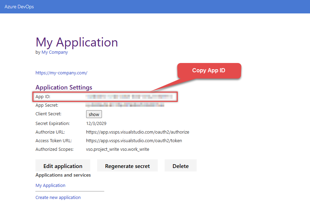
Task: Open the My Company publisher link
Action: [x=54, y=52]
